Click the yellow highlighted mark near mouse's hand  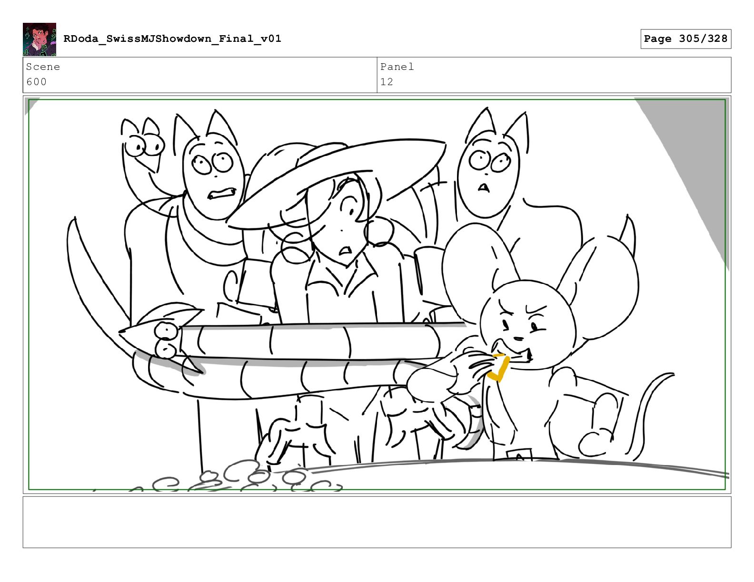[498, 368]
